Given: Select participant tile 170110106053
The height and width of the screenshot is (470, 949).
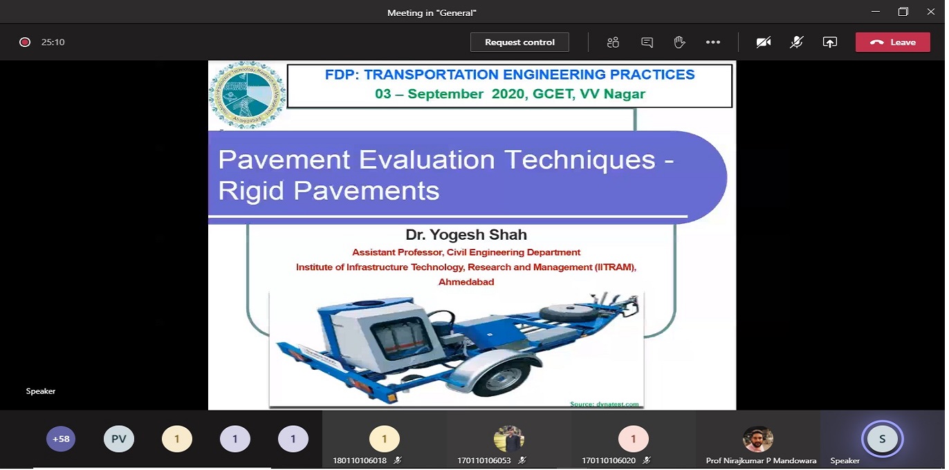Looking at the screenshot, I should pyautogui.click(x=508, y=439).
